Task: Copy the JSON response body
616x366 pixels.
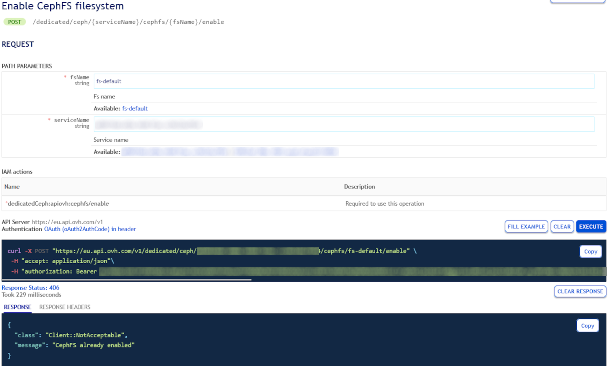Action: 587,325
